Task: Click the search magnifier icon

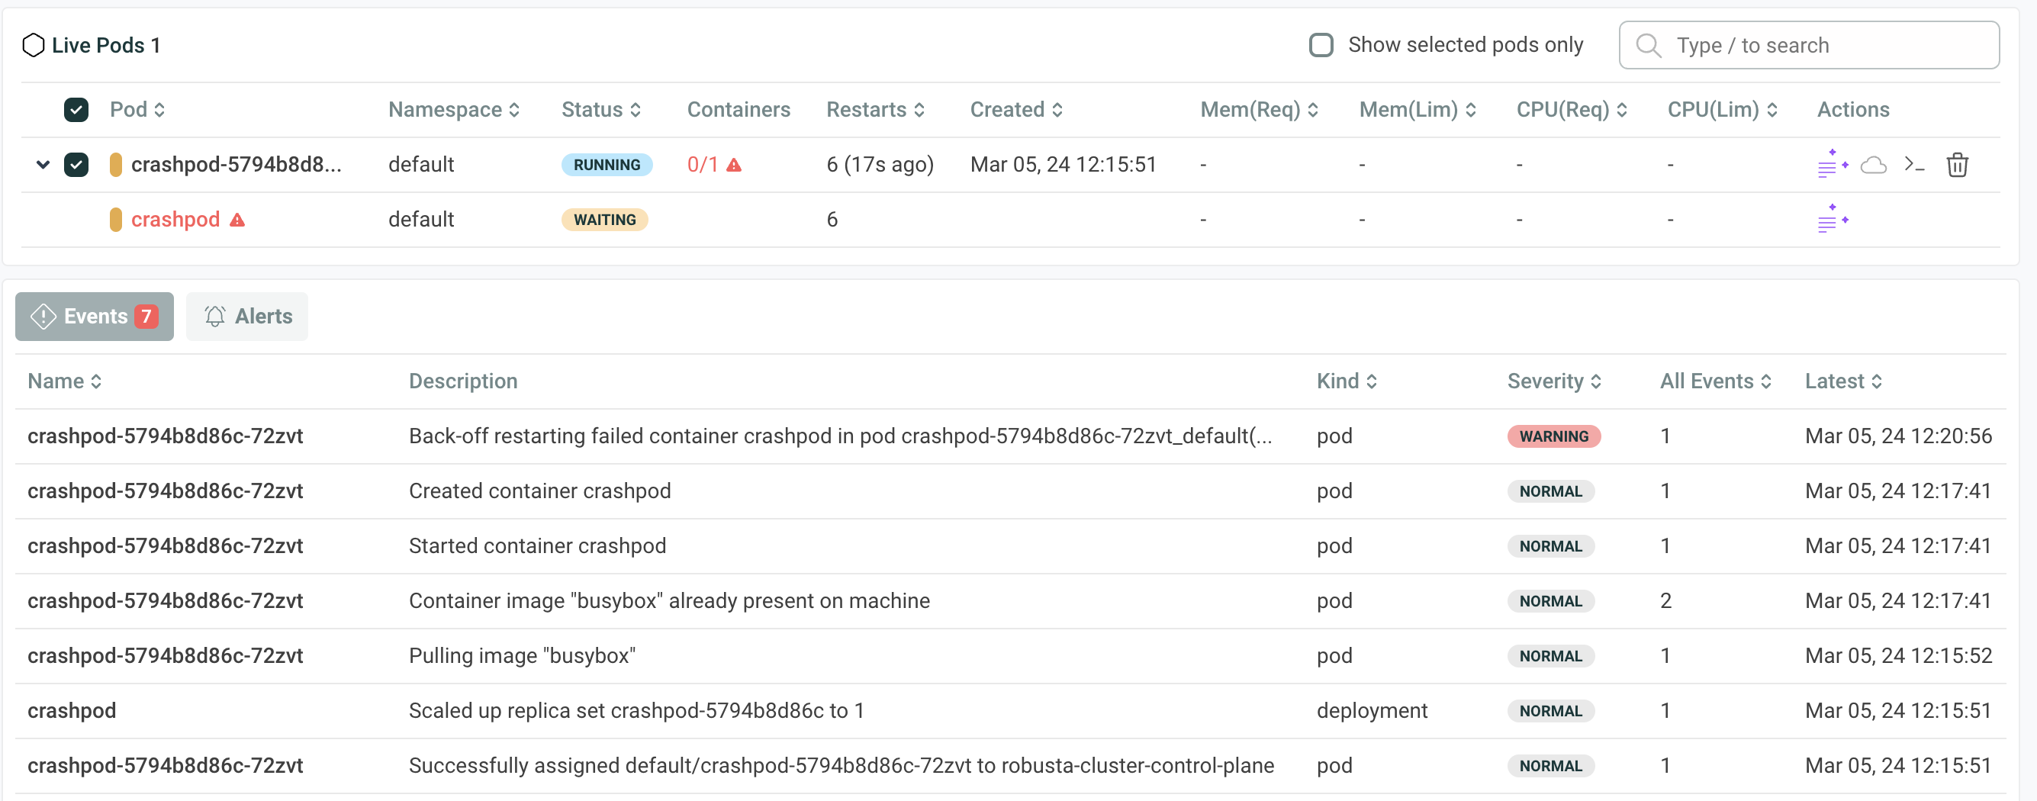Action: point(1648,45)
